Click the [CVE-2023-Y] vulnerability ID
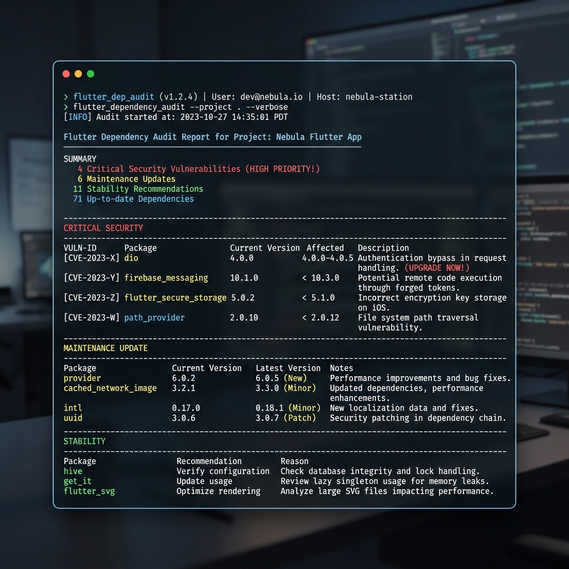The width and height of the screenshot is (569, 569). 92,278
